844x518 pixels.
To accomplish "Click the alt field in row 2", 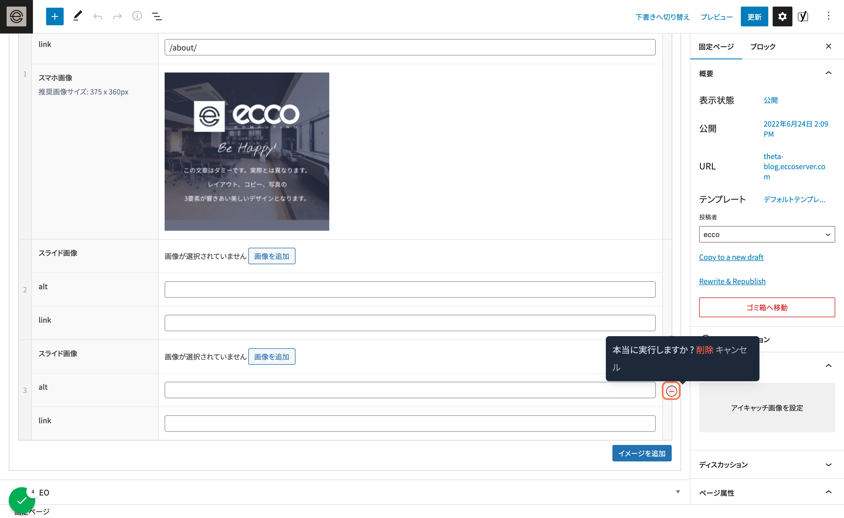I will click(x=410, y=289).
